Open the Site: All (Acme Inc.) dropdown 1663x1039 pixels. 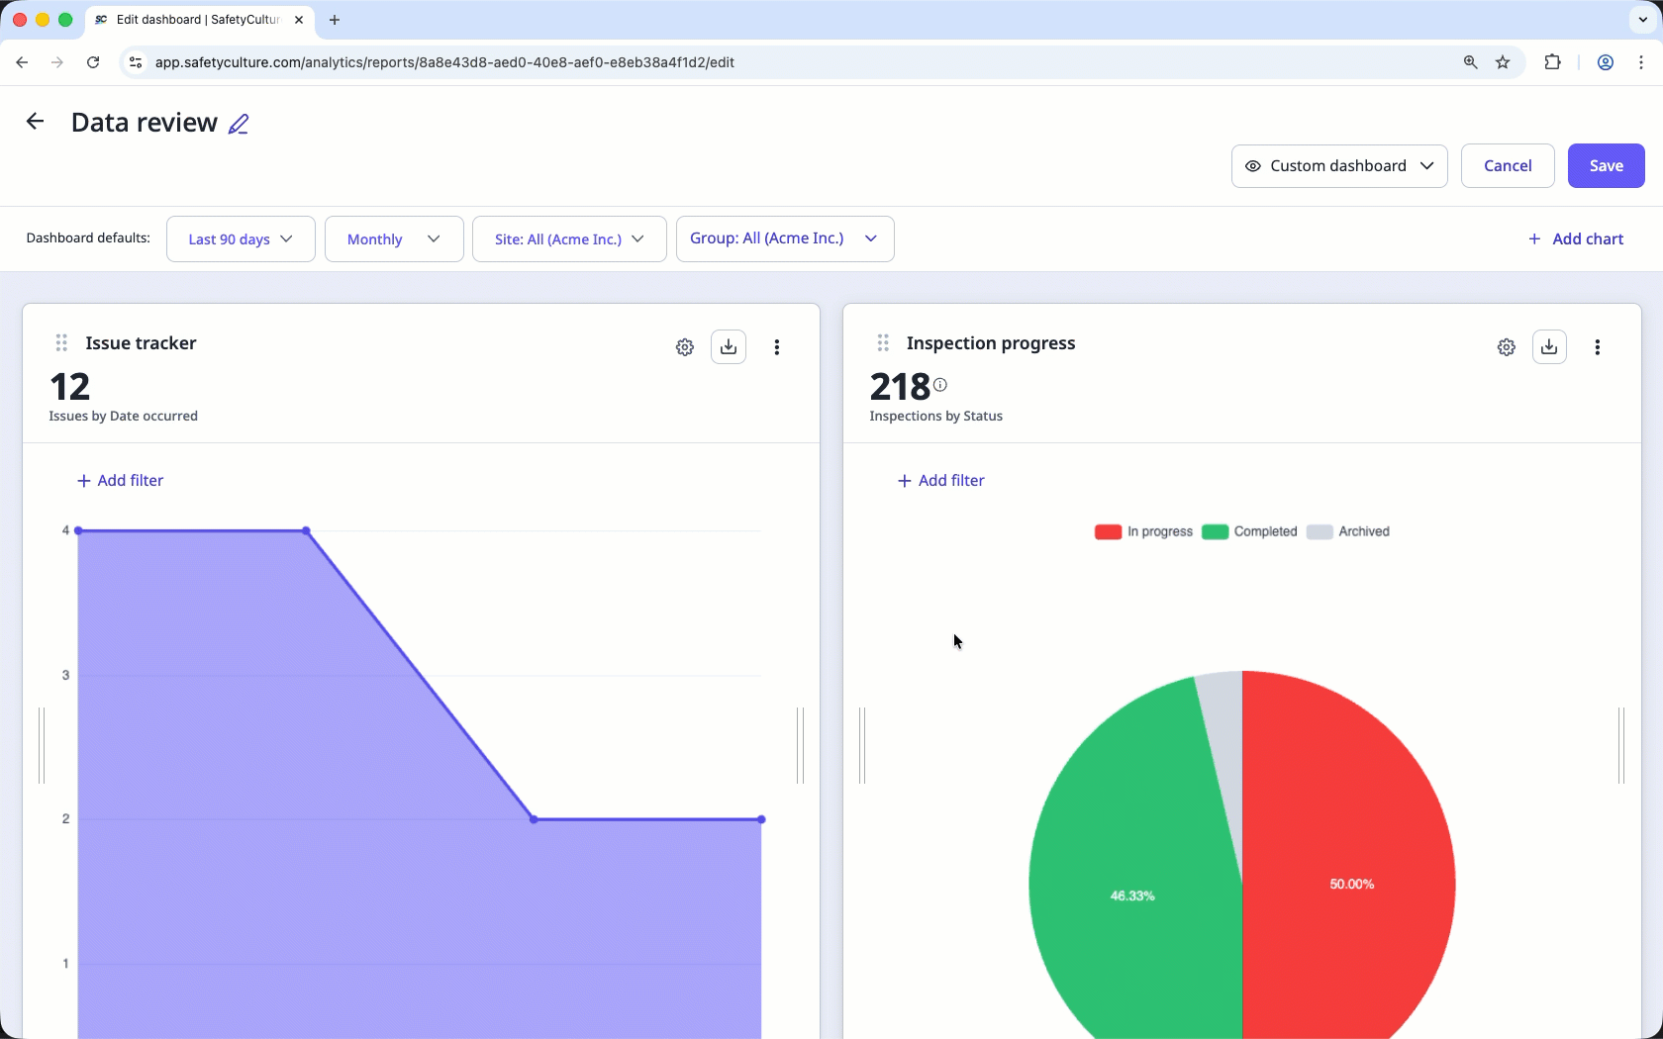click(569, 238)
